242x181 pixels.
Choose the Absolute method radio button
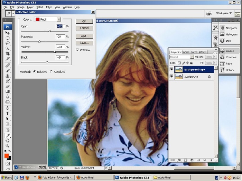pyautogui.click(x=52, y=72)
